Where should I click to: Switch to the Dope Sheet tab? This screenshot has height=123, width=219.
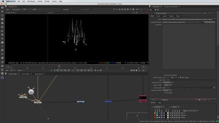tap(38, 74)
